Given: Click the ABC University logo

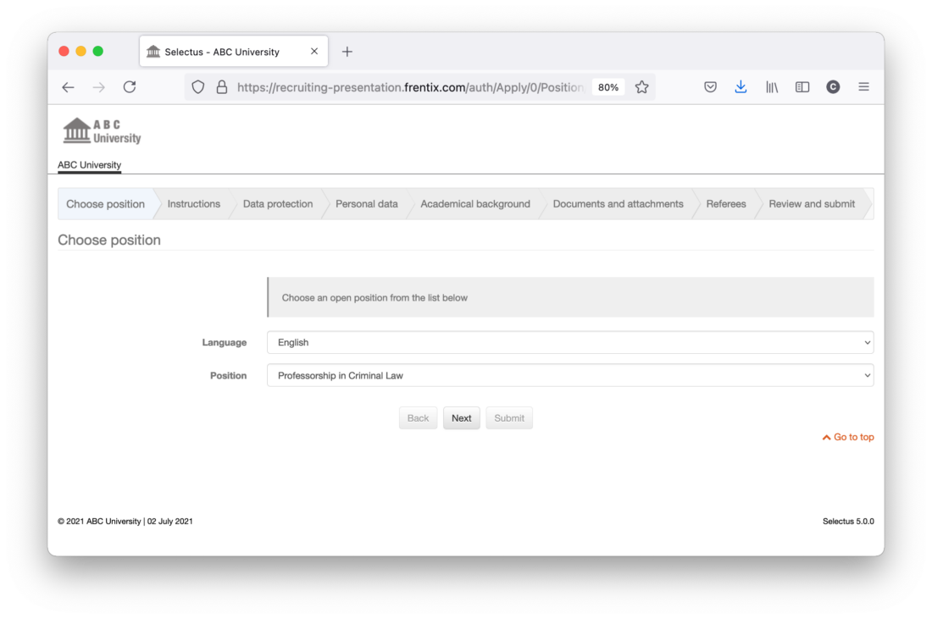Looking at the screenshot, I should tap(102, 131).
